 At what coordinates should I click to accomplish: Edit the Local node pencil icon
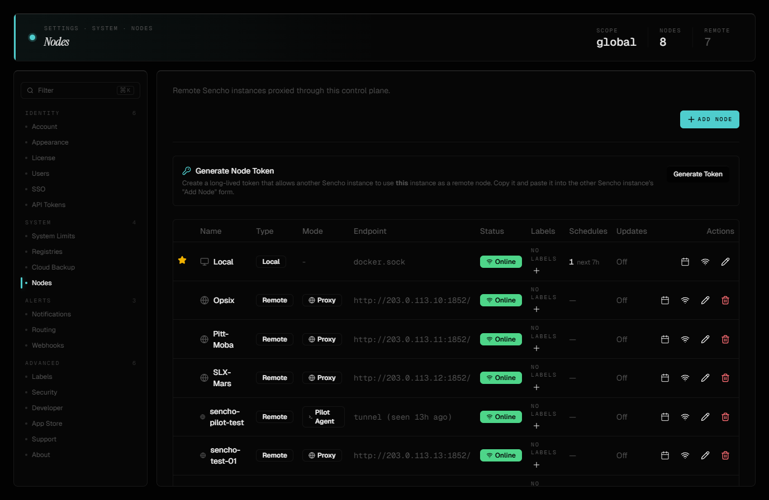(725, 262)
